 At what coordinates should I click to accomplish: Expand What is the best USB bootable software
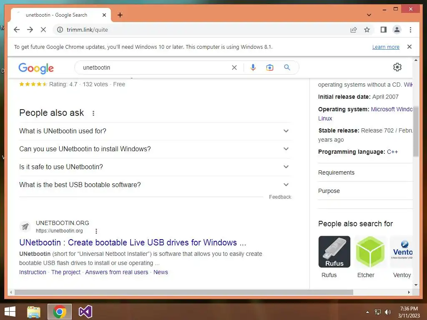(155, 185)
